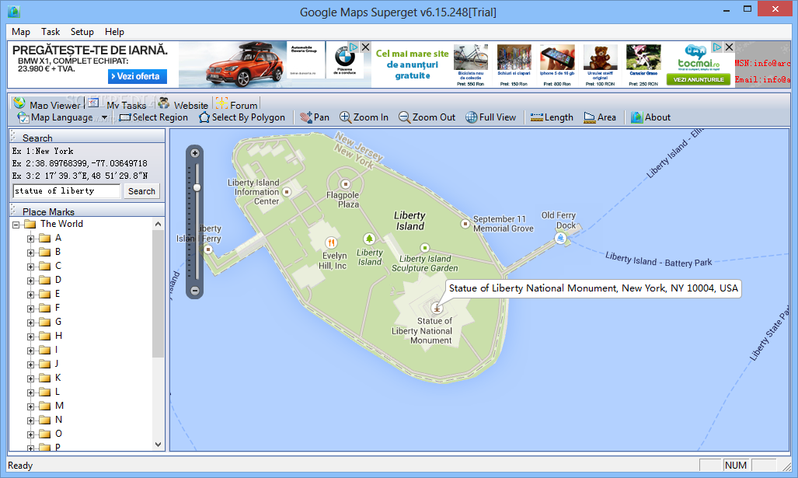Select folder N in Place Marks
This screenshot has width=798, height=478.
(51, 420)
